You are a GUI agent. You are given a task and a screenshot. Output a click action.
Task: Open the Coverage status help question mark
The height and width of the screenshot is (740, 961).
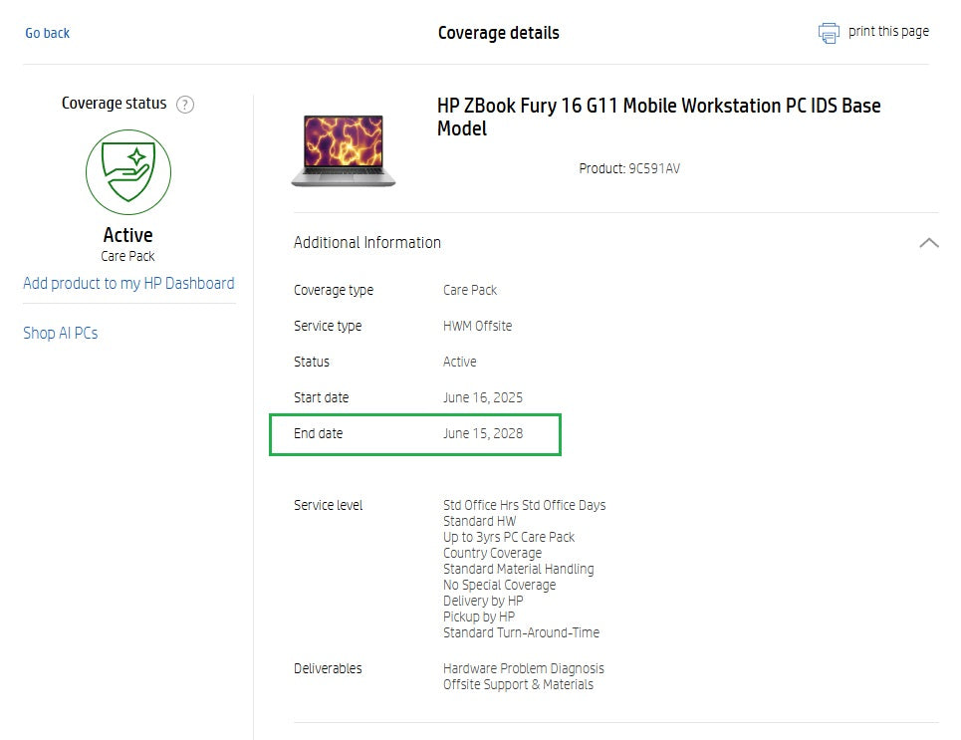185,105
